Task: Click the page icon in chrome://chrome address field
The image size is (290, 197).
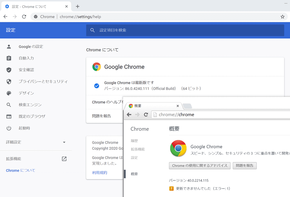Action: point(155,115)
